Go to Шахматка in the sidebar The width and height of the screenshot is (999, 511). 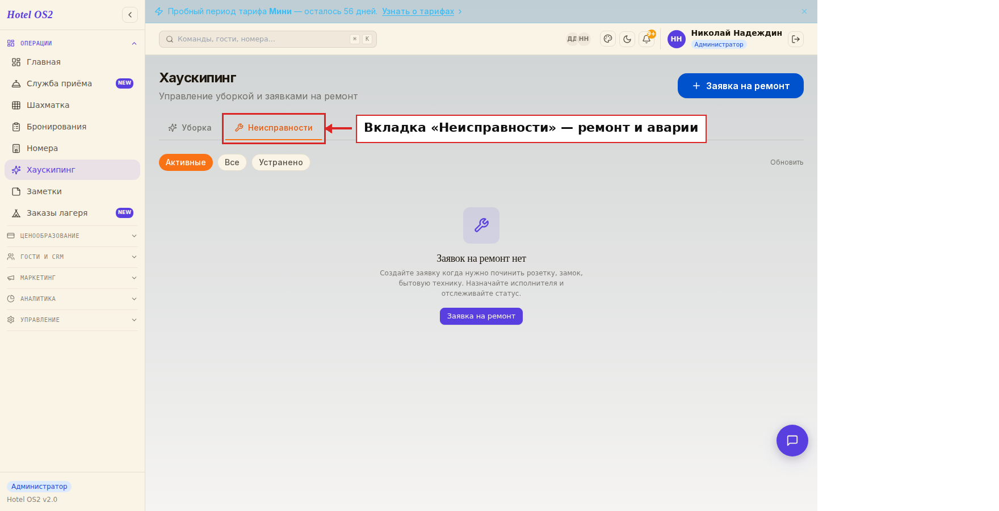[x=72, y=105]
